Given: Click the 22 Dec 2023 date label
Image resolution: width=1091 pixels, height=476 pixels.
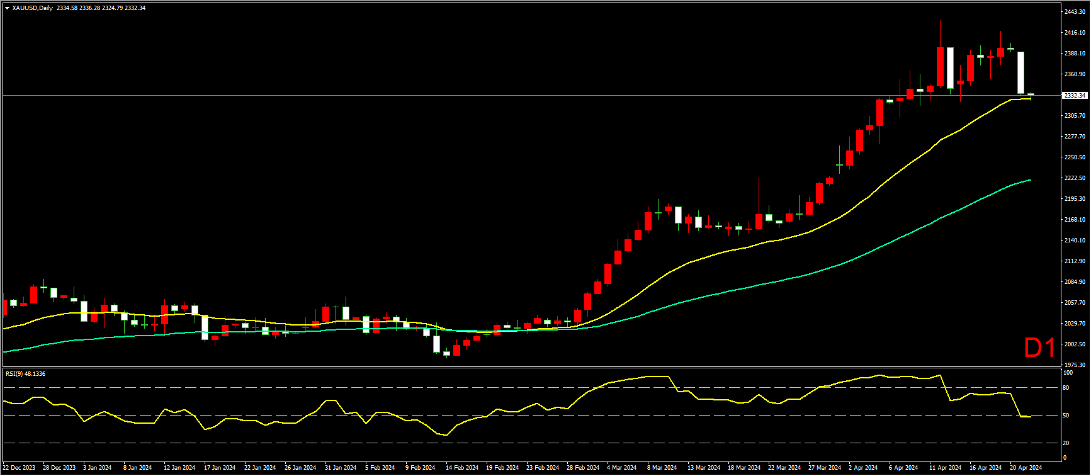Looking at the screenshot, I should click(19, 468).
